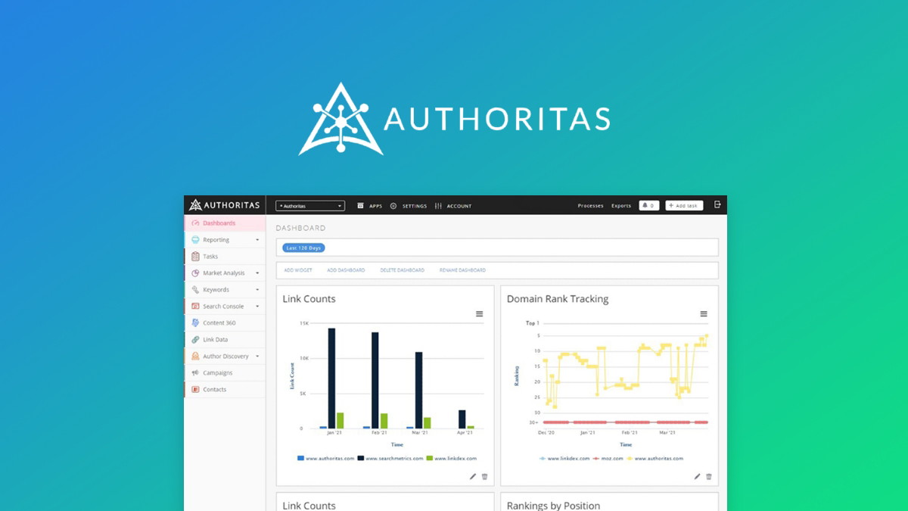Open the SETTINGS menu

click(x=409, y=206)
